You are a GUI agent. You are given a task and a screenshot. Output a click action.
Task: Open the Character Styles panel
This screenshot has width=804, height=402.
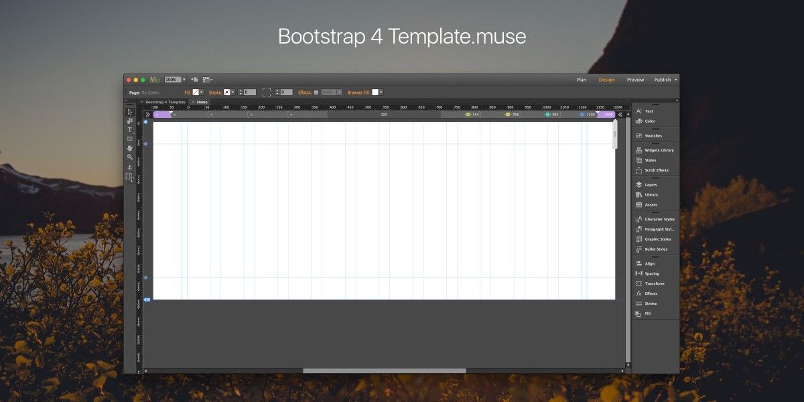pyautogui.click(x=655, y=219)
